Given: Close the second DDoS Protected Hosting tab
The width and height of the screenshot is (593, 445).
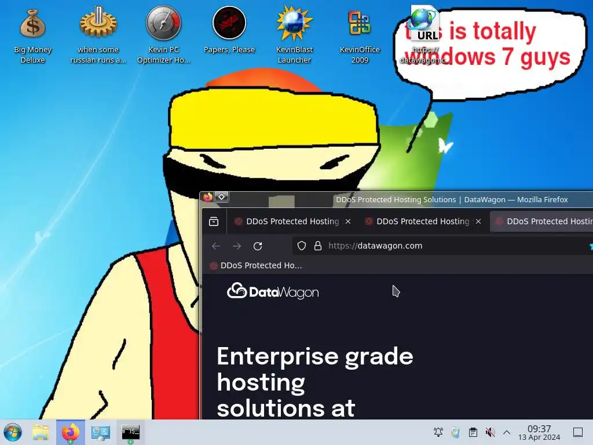Looking at the screenshot, I should [x=478, y=221].
